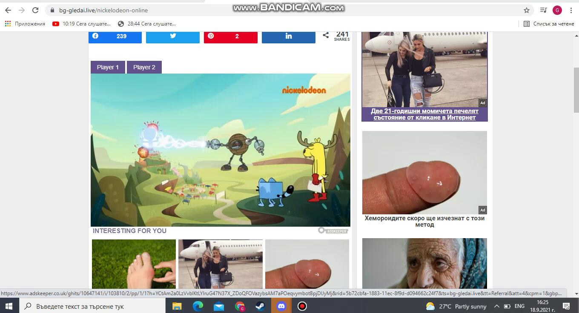Share on Facebook button showing 239
Screen dimensions: 579x313
pos(115,36)
